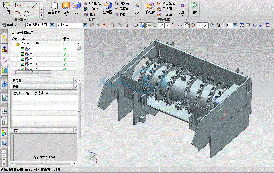Click the 偏置区域 offset region button
Image resolution: width=274 pixels, height=173 pixels.
tap(166, 3)
